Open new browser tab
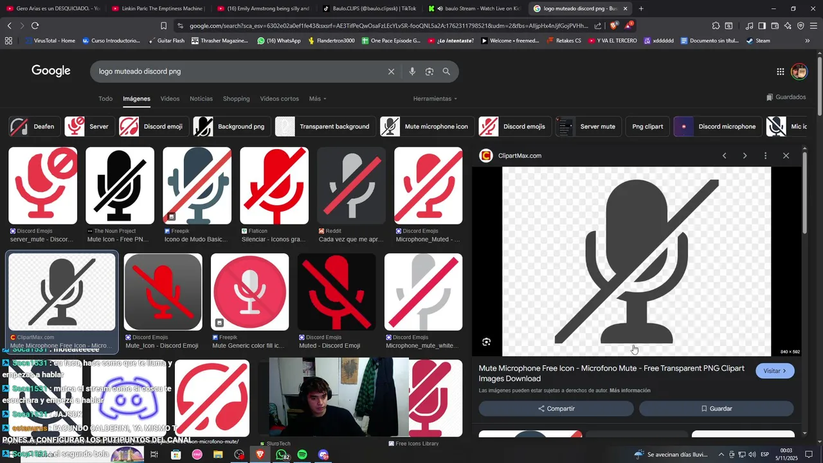Image resolution: width=823 pixels, height=463 pixels. (641, 8)
